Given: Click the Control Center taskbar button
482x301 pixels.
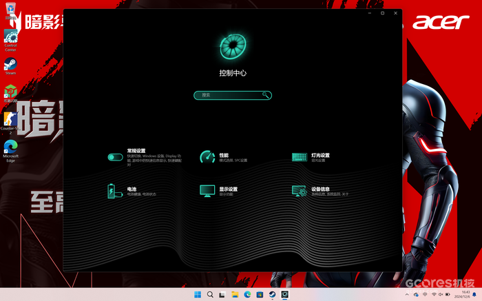Looking at the screenshot, I should pyautogui.click(x=285, y=295).
